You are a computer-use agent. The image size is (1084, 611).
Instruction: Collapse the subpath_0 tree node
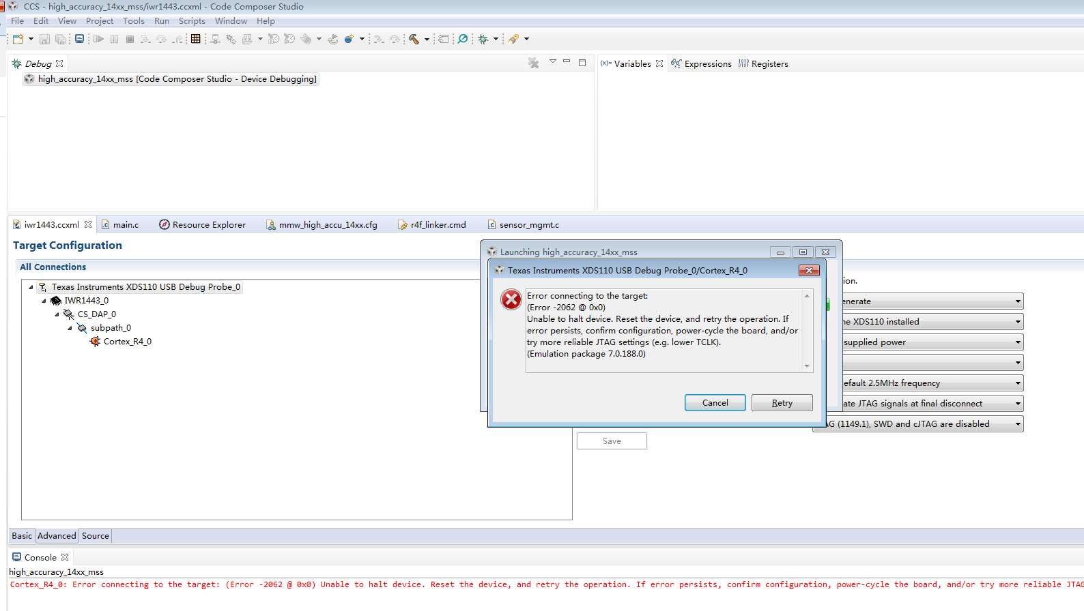(x=70, y=328)
